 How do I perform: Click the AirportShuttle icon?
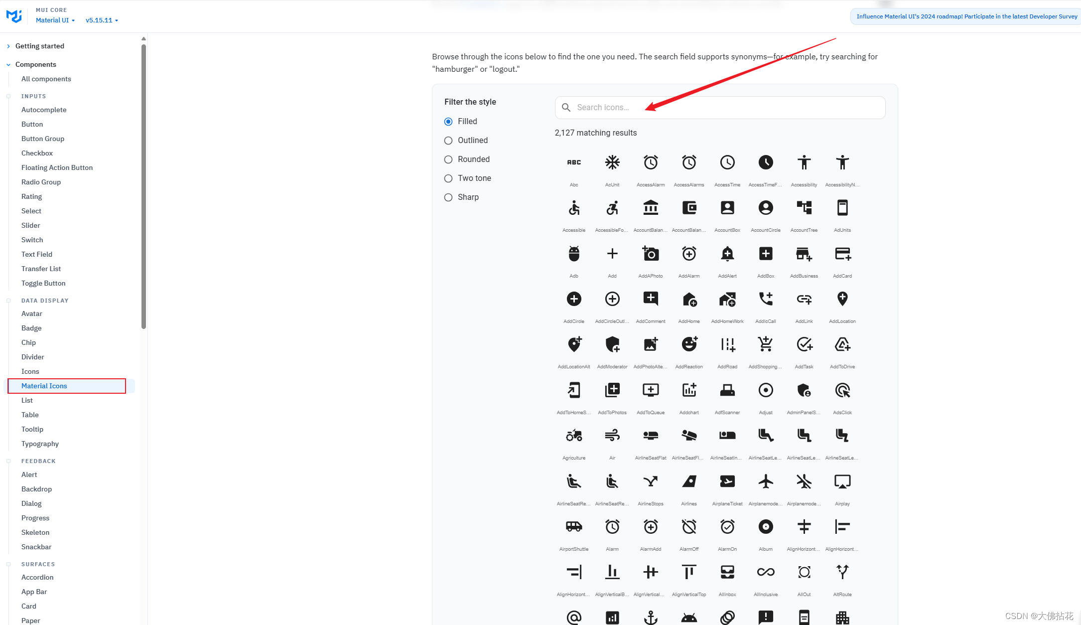pos(574,527)
